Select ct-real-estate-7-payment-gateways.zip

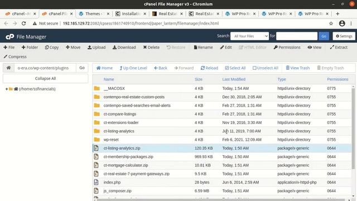click(136, 174)
